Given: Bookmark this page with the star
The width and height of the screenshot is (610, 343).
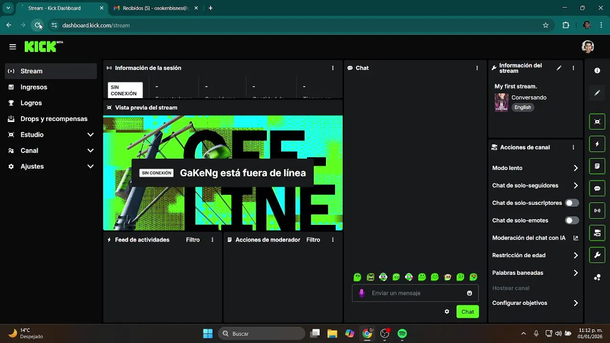Looking at the screenshot, I should pyautogui.click(x=546, y=25).
